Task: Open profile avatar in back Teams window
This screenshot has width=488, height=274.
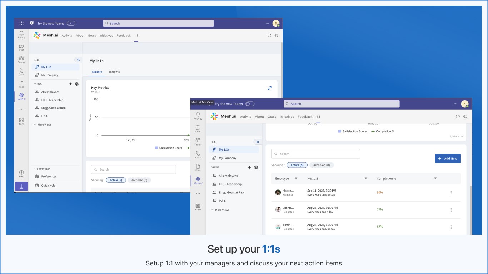Action: [x=276, y=23]
